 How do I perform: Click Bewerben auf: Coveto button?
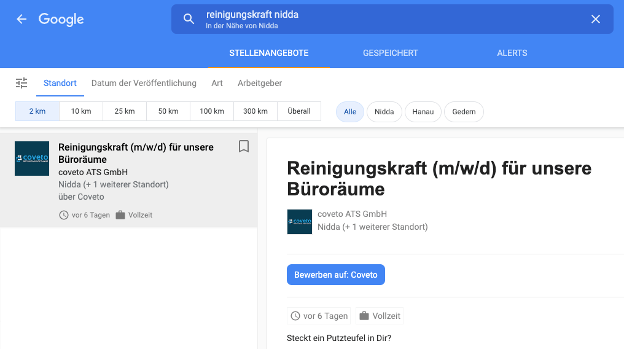click(x=335, y=275)
